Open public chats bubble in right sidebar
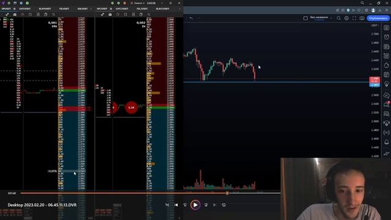 pyautogui.click(x=387, y=95)
